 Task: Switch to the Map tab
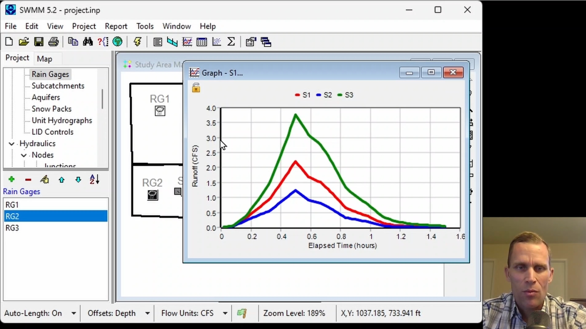pos(45,59)
